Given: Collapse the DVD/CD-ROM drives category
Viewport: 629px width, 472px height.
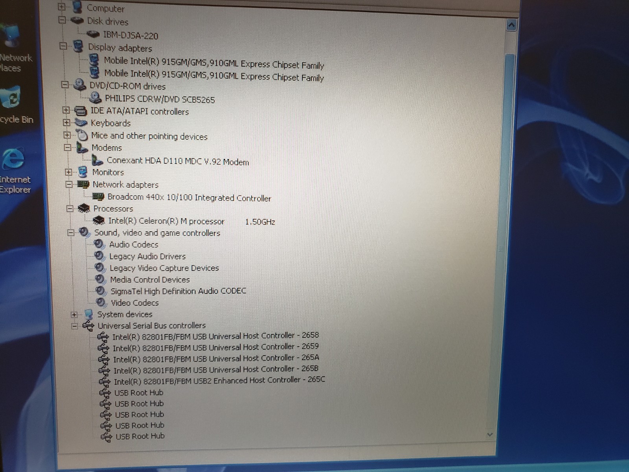Looking at the screenshot, I should click(65, 85).
